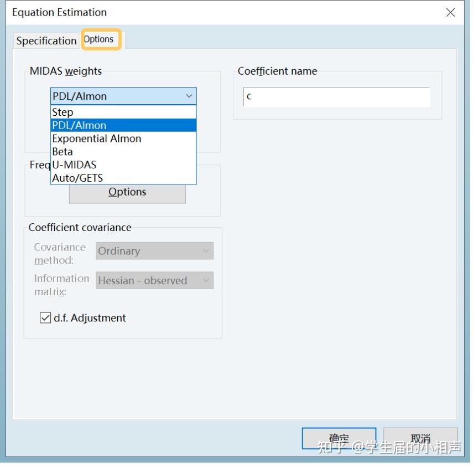
Task: Select Auto/GETS from the list
Action: pos(77,178)
